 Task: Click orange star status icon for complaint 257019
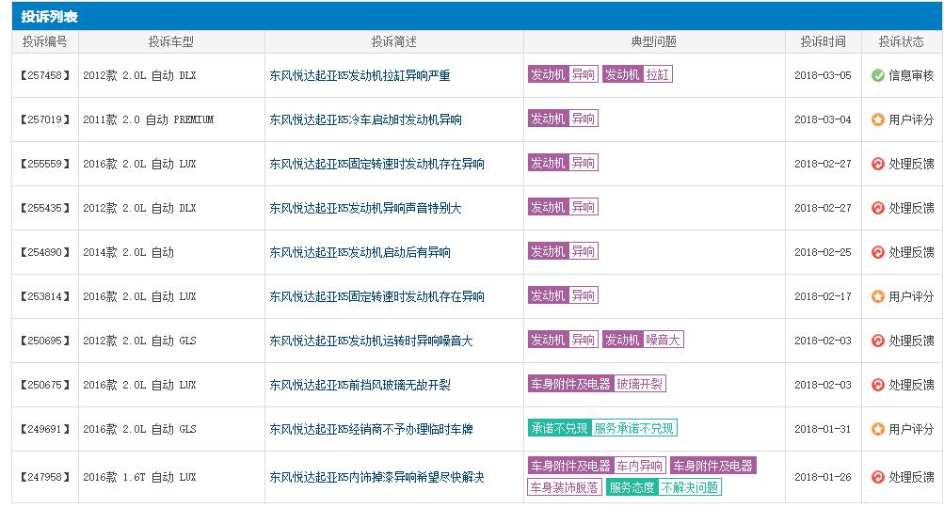(x=878, y=119)
